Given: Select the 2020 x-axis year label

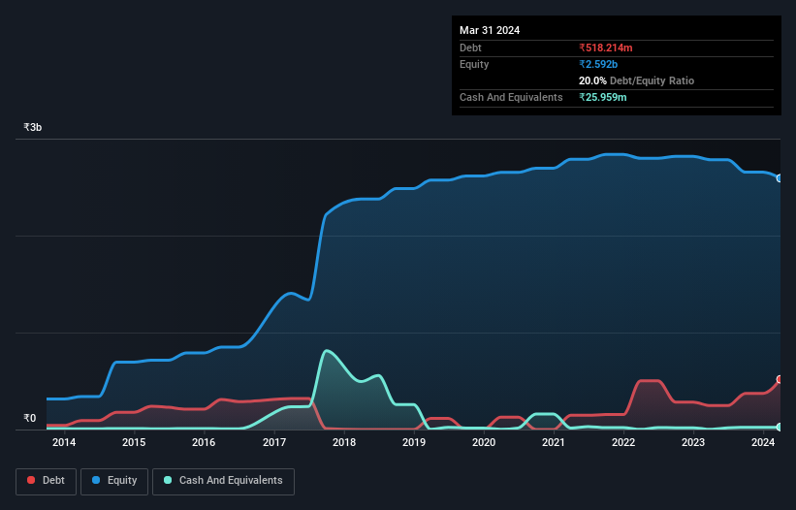Looking at the screenshot, I should (484, 443).
